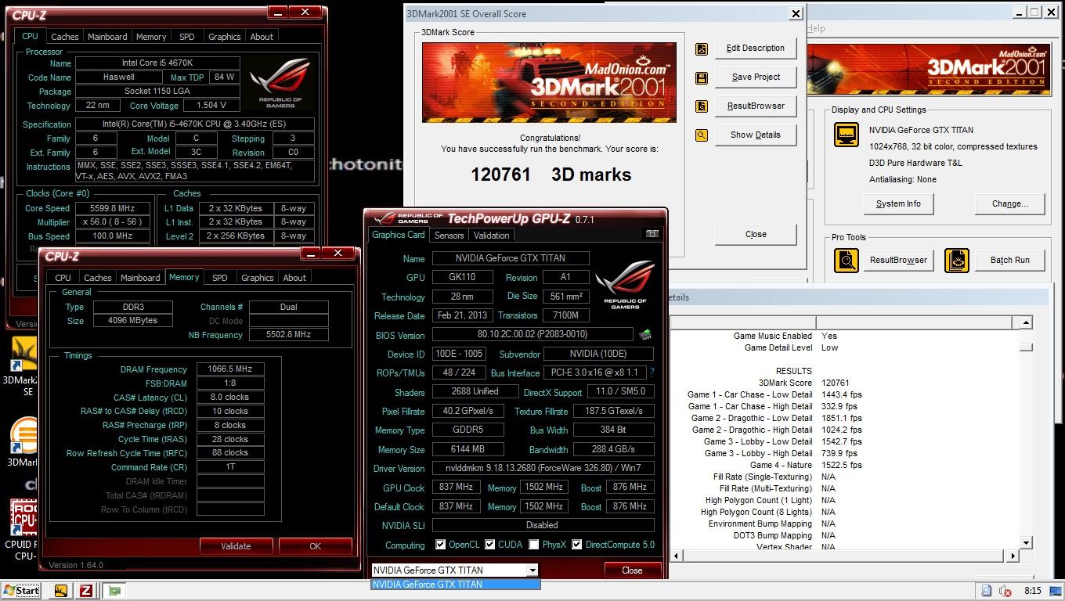Viewport: 1065px width, 601px height.
Task: Click the Name field showing NVIDIA GeForce GTX TITAN
Action: 510,258
